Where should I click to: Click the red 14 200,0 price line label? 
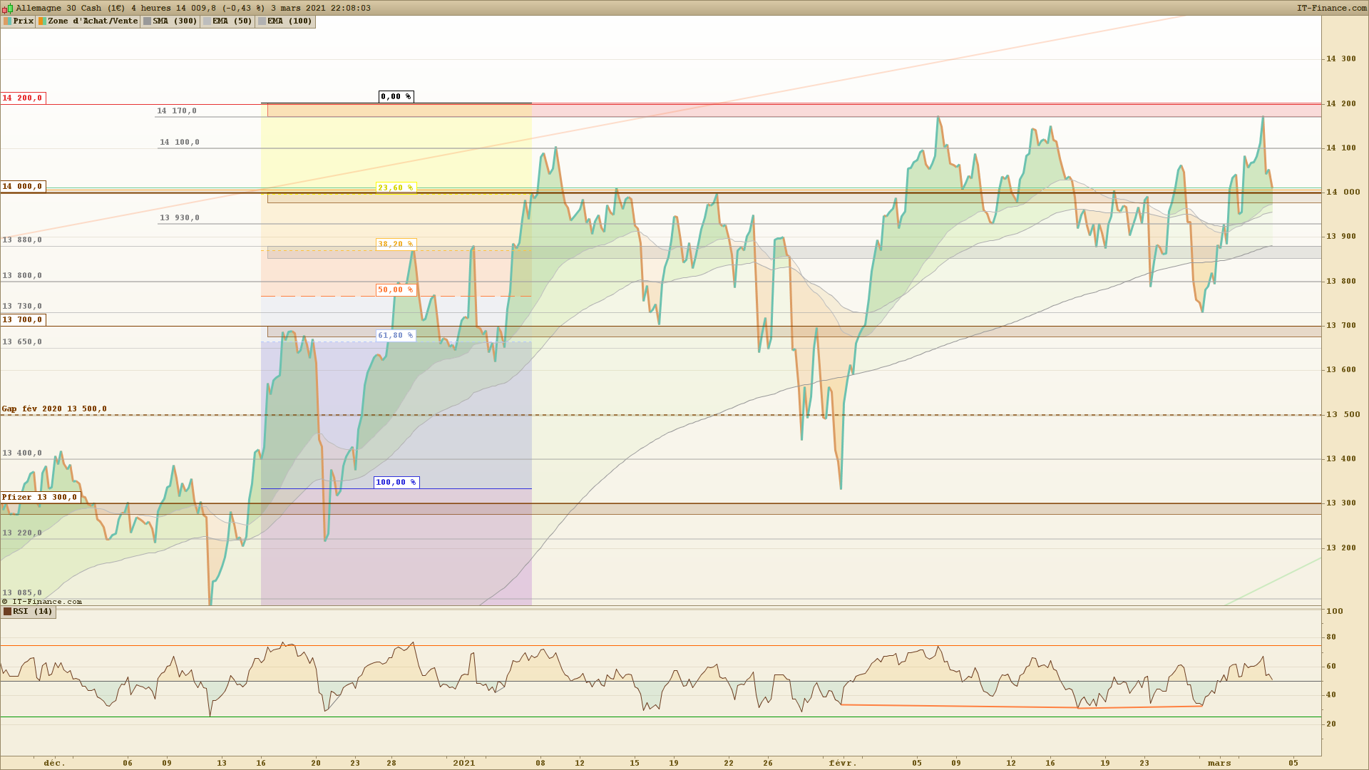tap(23, 98)
